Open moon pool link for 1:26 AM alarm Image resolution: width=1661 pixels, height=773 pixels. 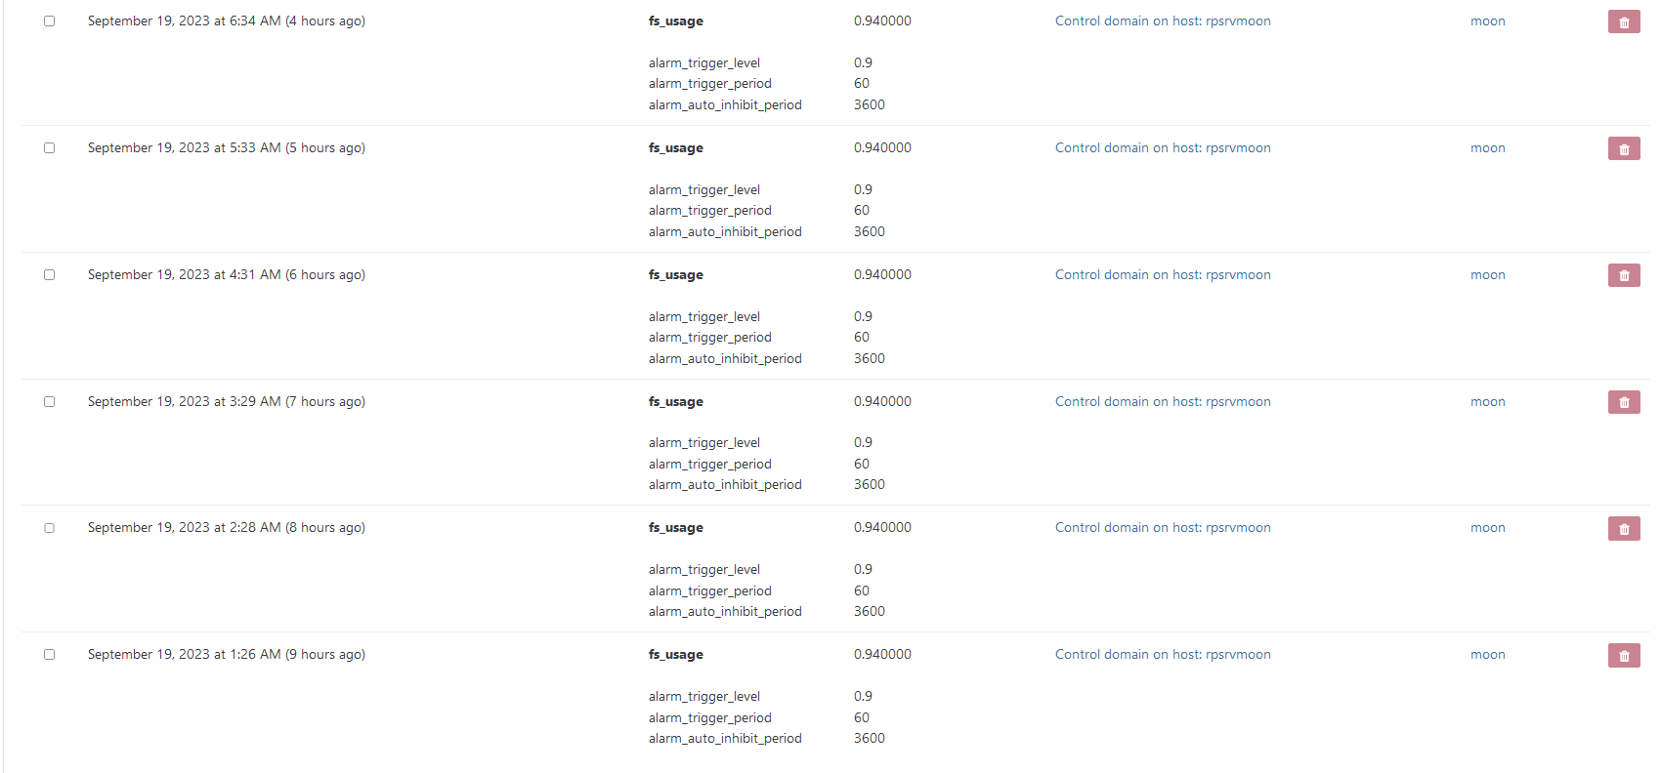pyautogui.click(x=1487, y=655)
